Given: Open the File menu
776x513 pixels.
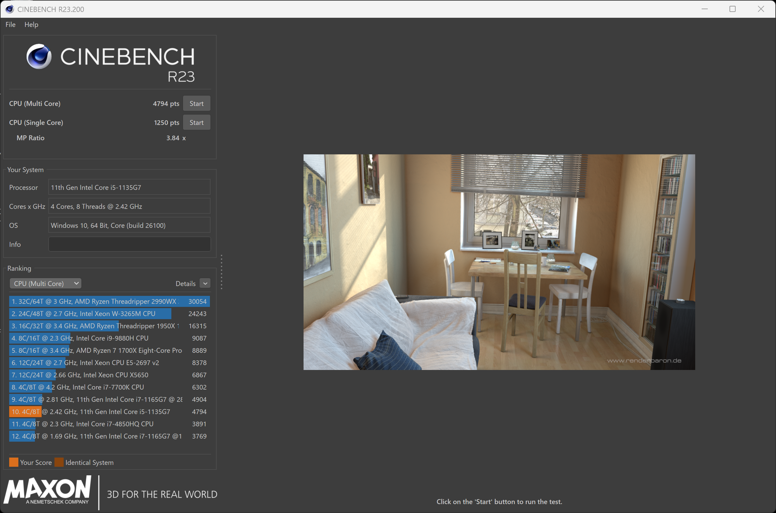Looking at the screenshot, I should [x=10, y=25].
